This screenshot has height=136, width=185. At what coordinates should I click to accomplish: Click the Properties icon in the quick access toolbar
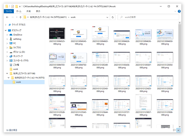pos(12,6)
